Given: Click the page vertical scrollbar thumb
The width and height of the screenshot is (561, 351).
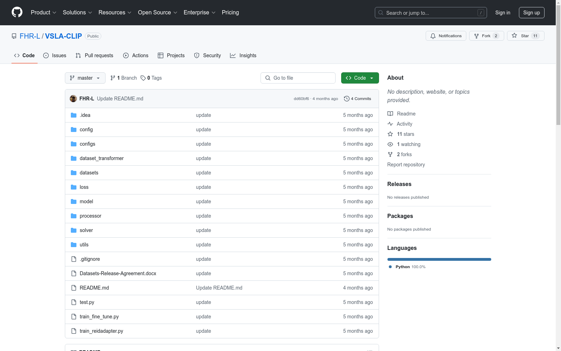Looking at the screenshot, I should (558, 65).
